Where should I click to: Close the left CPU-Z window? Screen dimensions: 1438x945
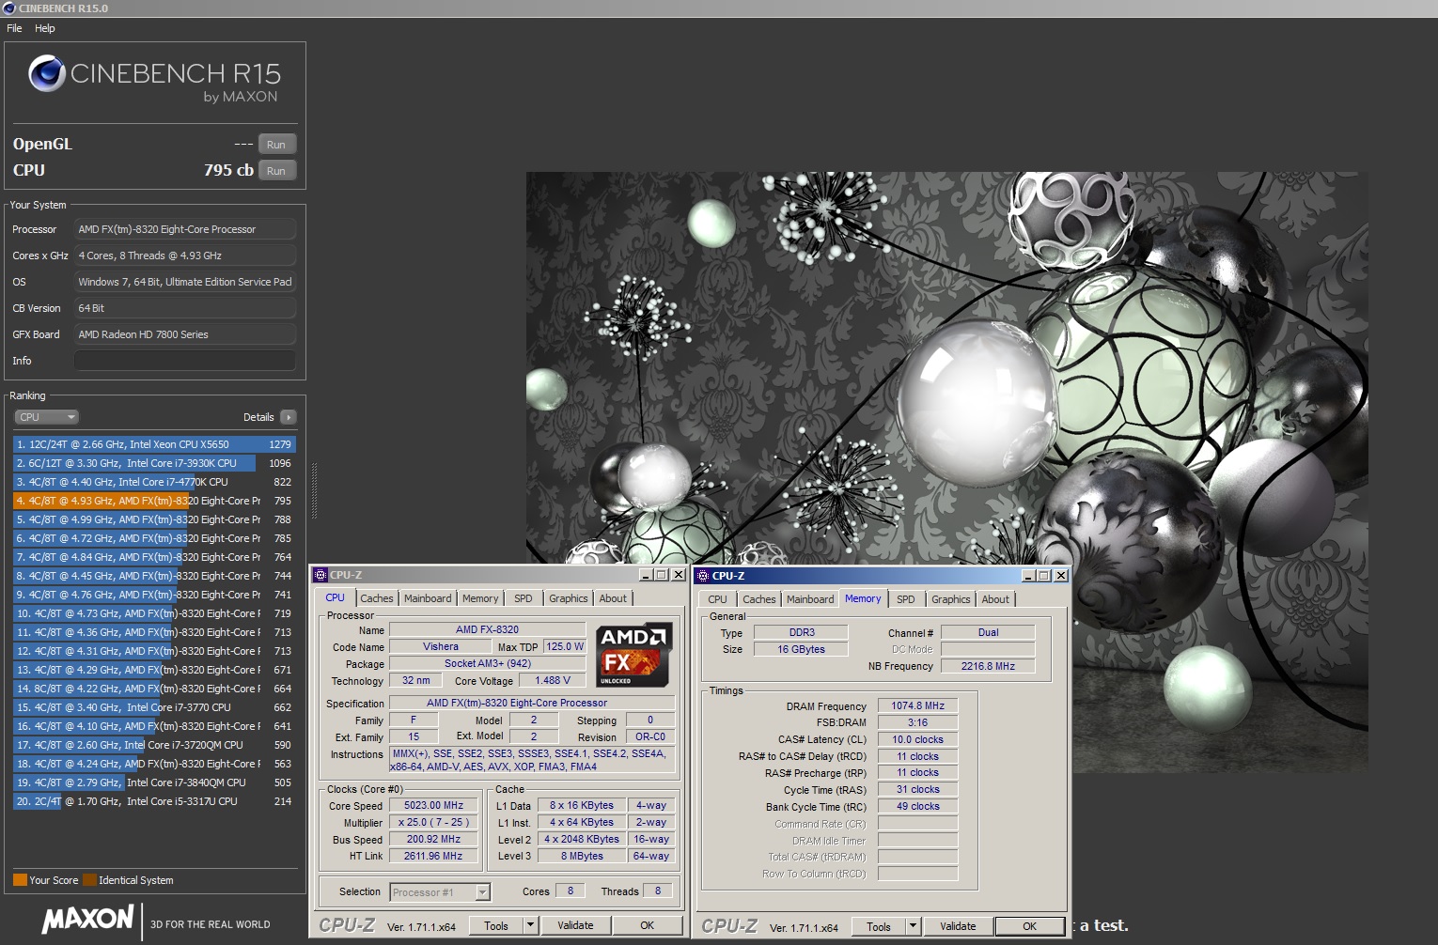pos(678,575)
